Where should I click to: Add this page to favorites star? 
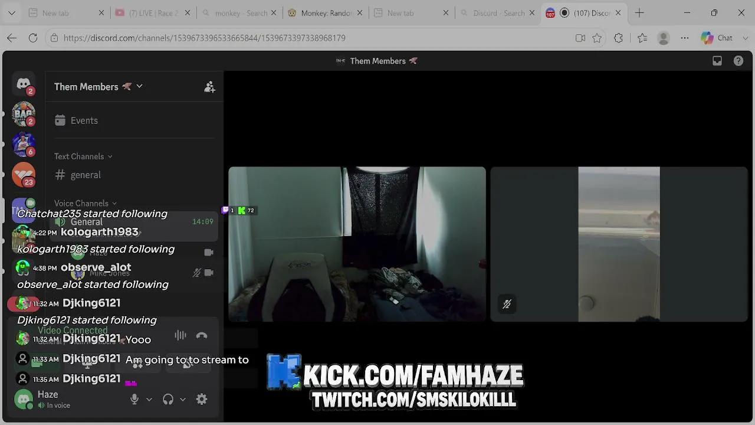click(x=597, y=38)
